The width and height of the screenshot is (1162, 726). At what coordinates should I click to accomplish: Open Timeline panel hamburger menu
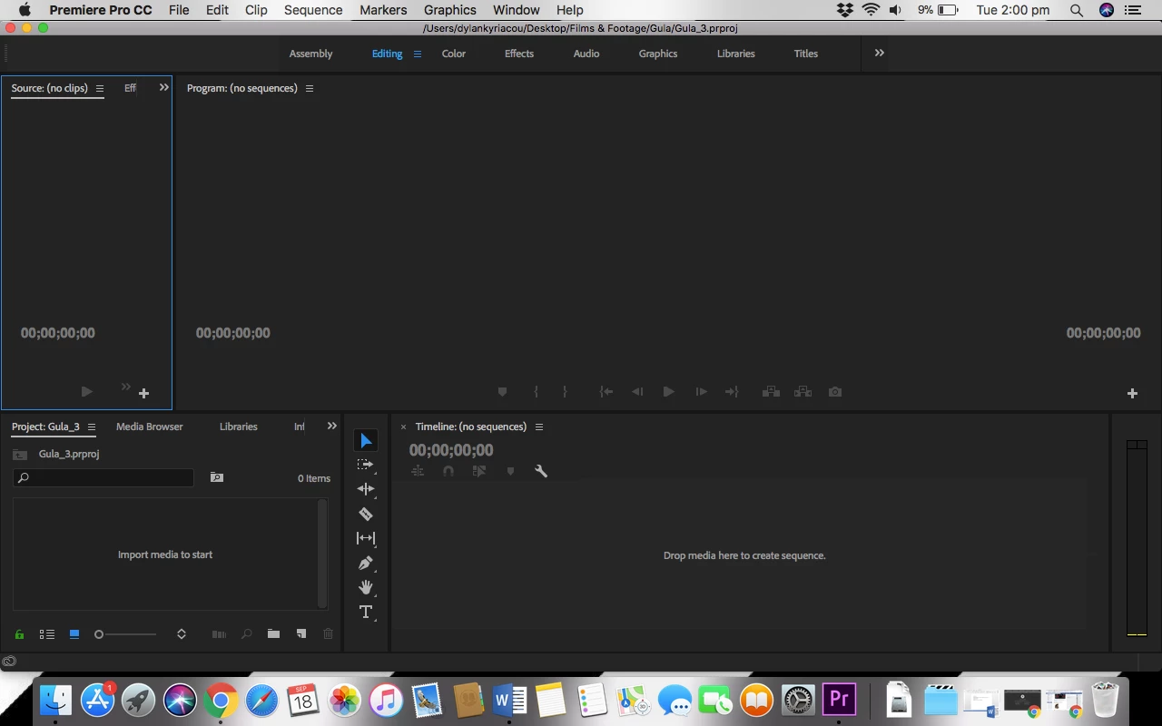(x=539, y=427)
